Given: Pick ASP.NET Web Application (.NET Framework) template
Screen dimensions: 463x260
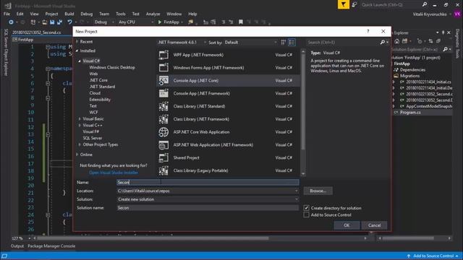Looking at the screenshot, I should coord(228,144).
